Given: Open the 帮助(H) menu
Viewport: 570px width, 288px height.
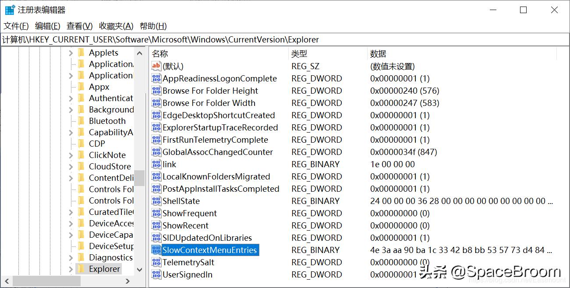Looking at the screenshot, I should coord(153,26).
